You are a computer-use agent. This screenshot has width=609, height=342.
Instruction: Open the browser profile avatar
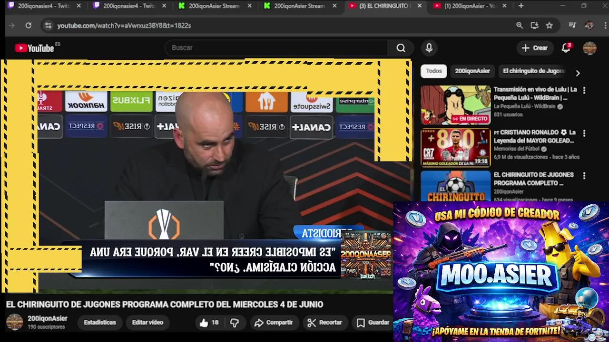pos(589,26)
